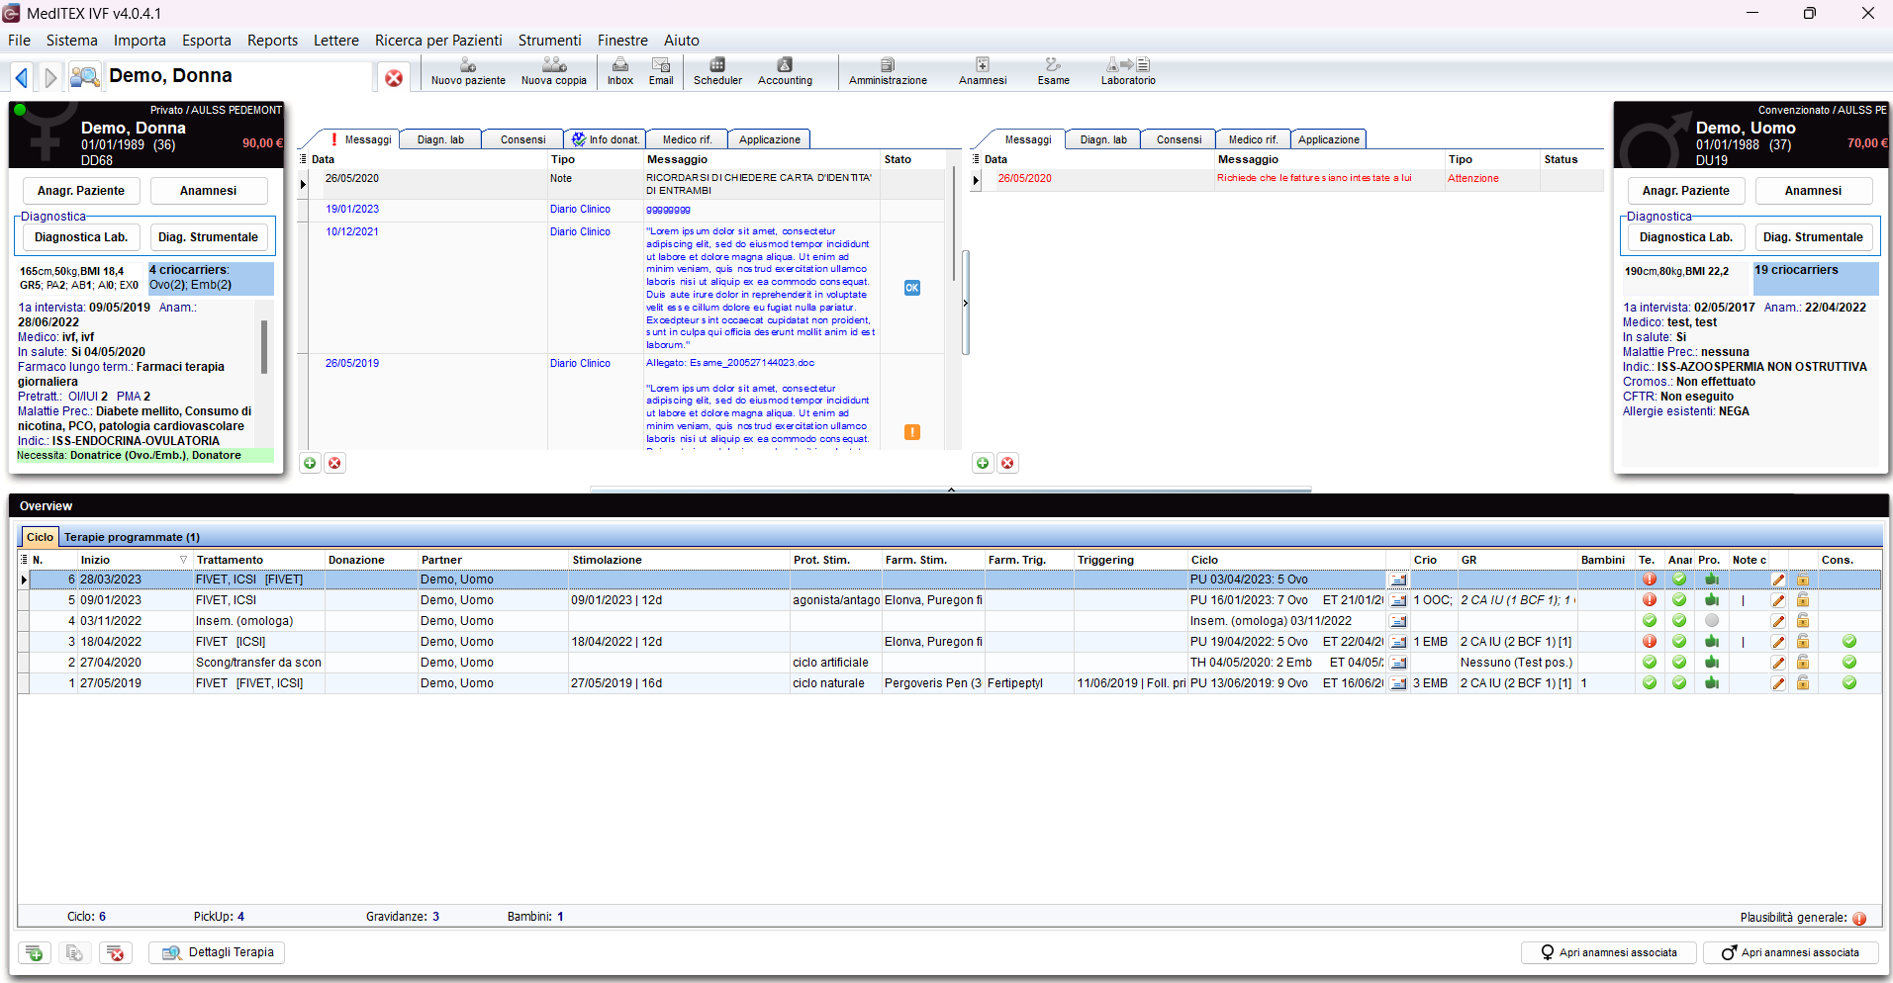Switch to the Terapie programmate tab
This screenshot has height=983, width=1893.
click(132, 537)
